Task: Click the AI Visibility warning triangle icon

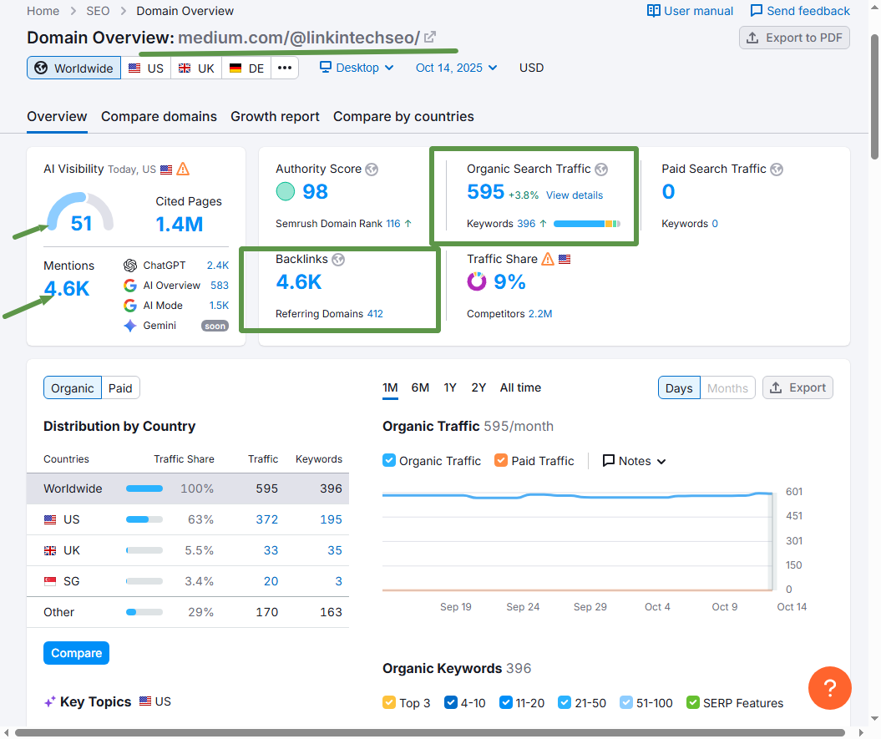Action: click(183, 169)
